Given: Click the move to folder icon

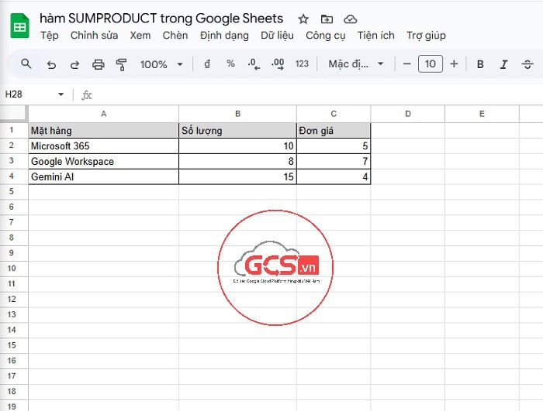Looking at the screenshot, I should point(327,19).
